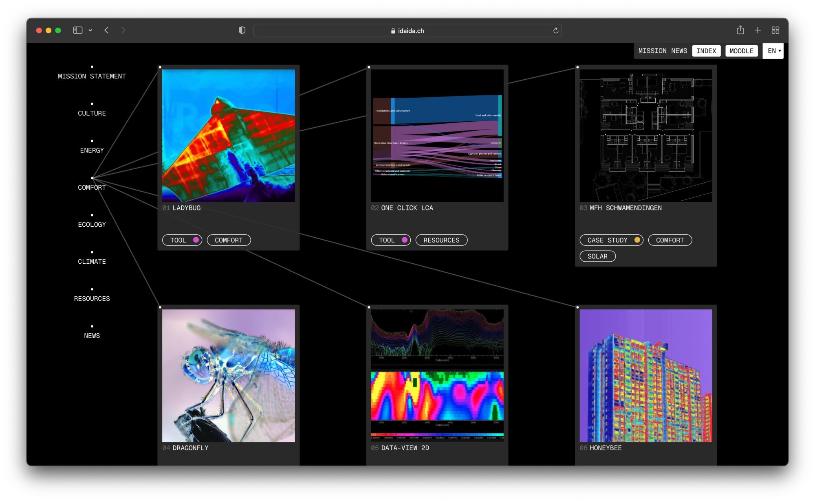Go back with the left arrow
The image size is (815, 501).
click(x=106, y=31)
